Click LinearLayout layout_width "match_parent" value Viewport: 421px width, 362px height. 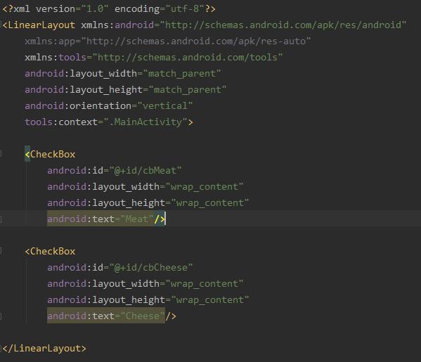pos(182,73)
